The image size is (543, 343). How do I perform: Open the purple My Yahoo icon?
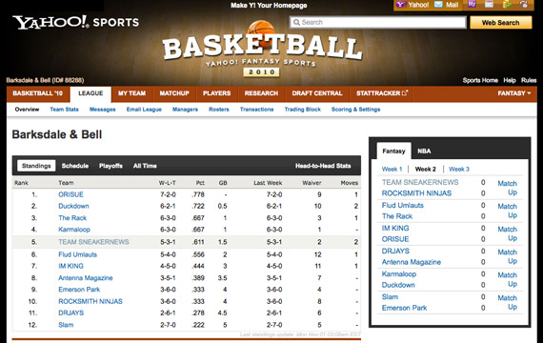click(x=472, y=4)
